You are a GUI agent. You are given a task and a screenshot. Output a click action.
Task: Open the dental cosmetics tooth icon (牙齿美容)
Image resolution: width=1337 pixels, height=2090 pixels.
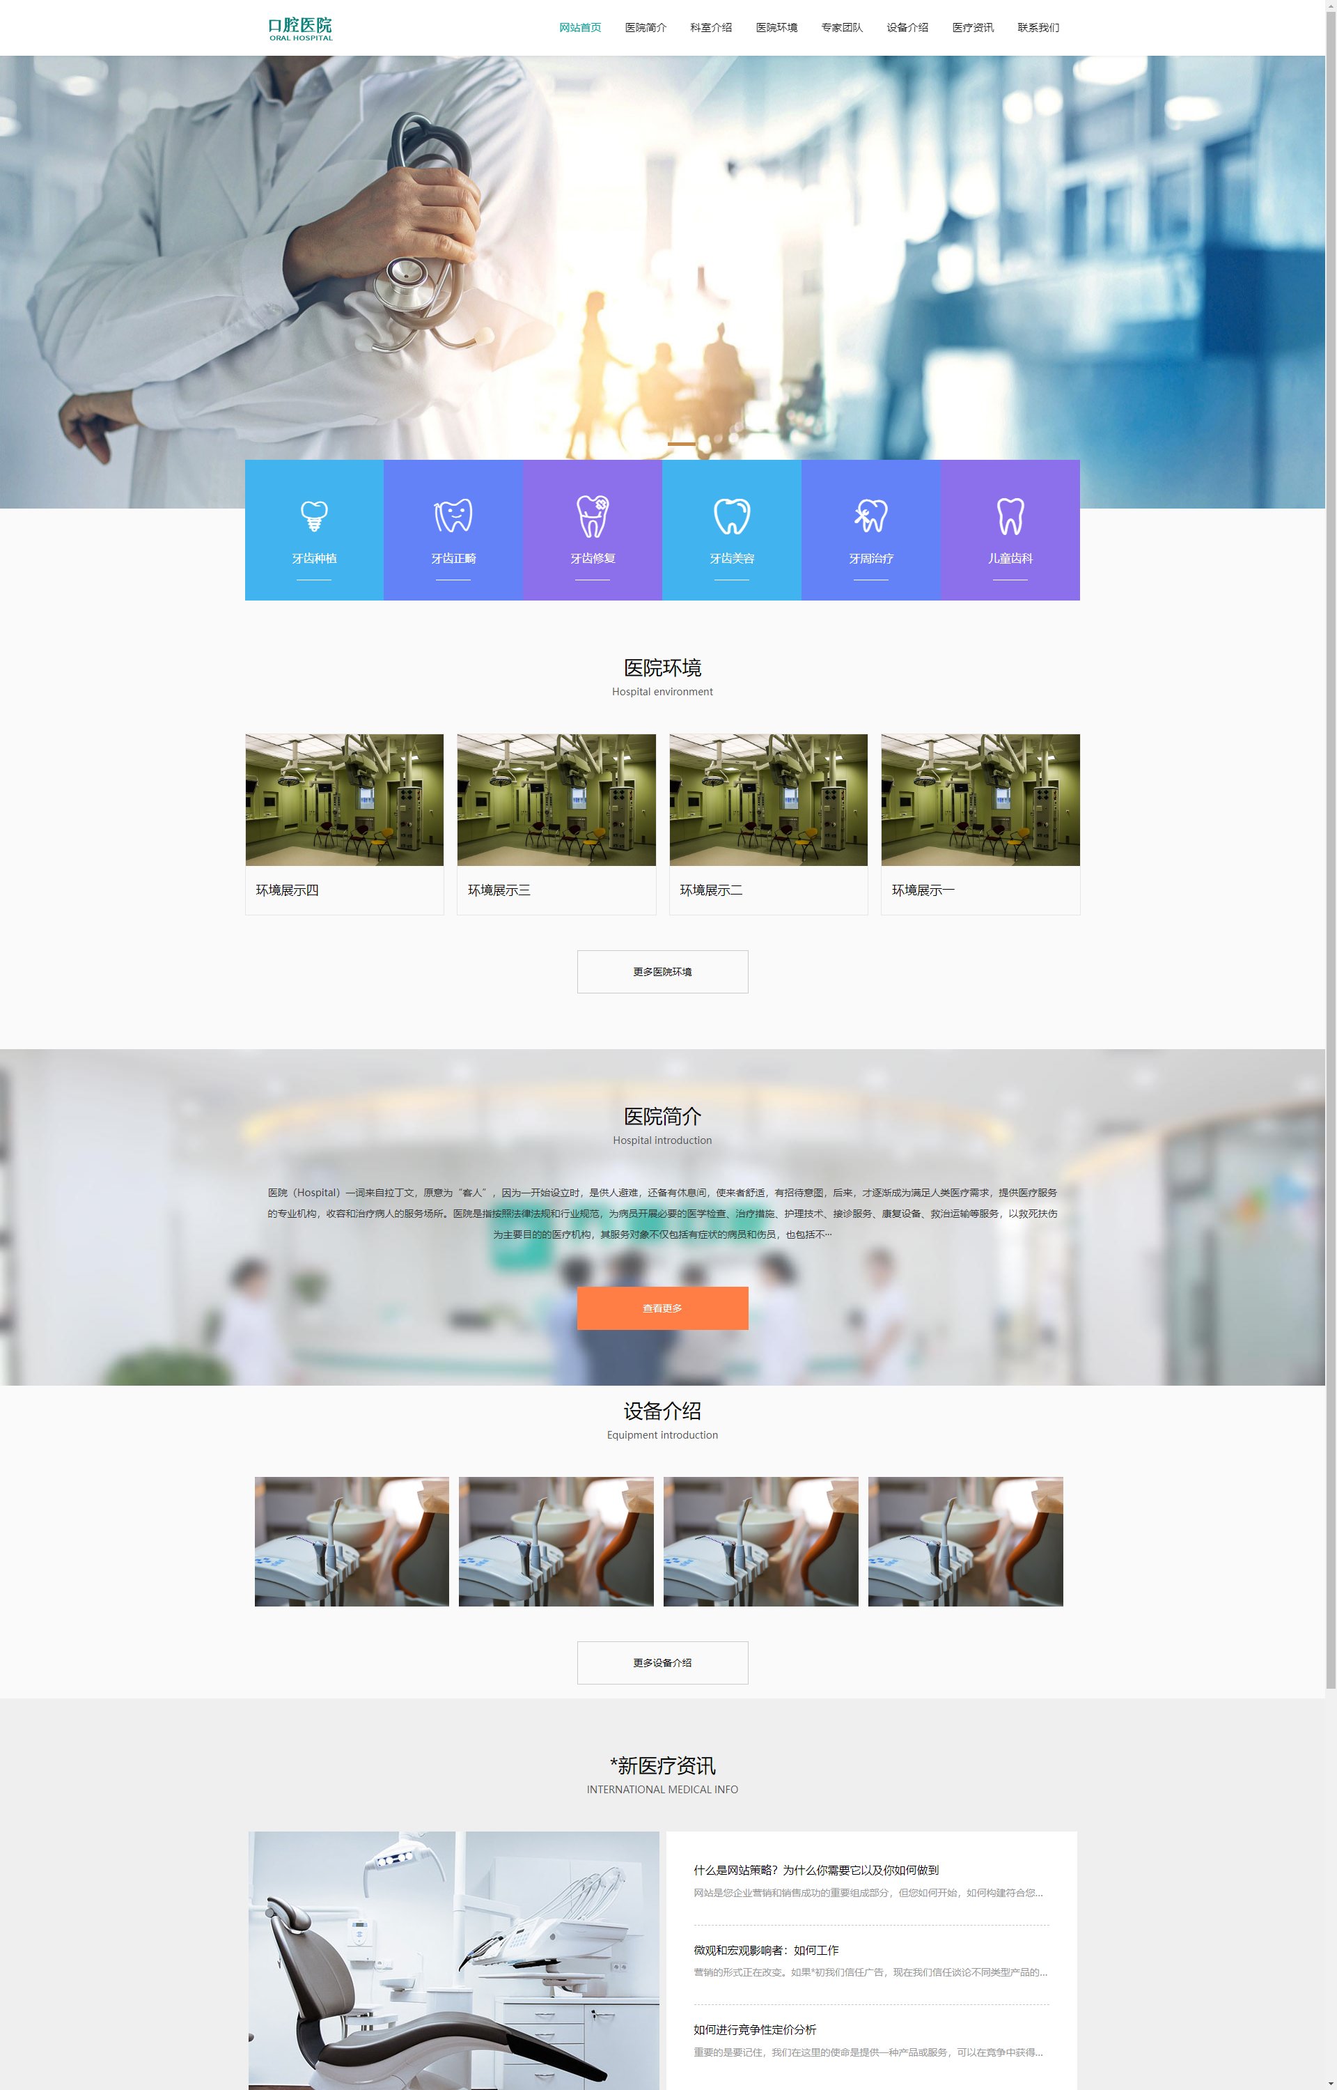[x=731, y=516]
